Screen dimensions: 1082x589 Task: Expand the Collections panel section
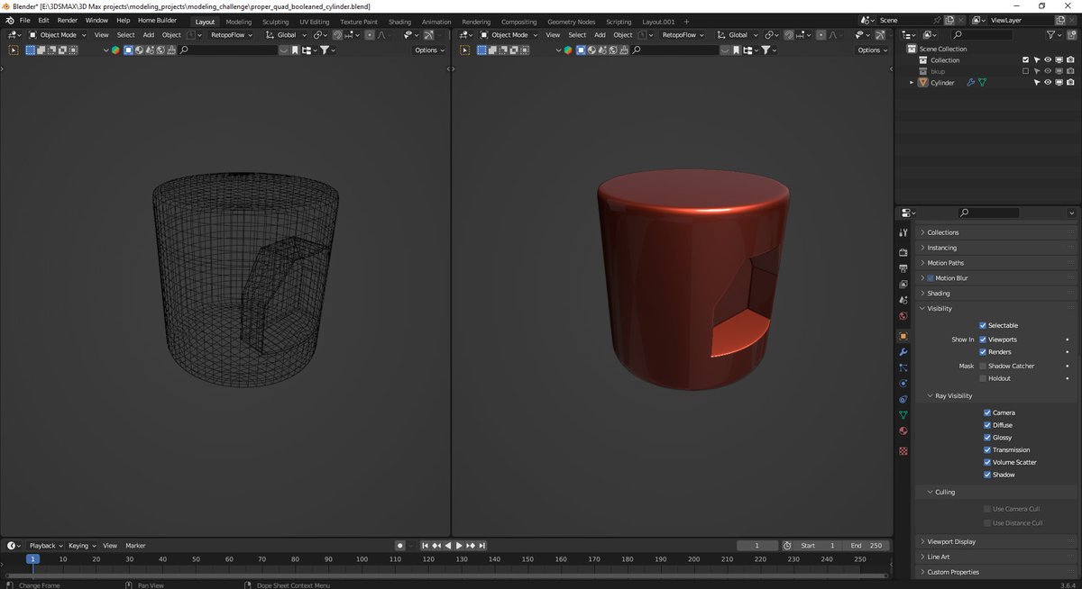(x=944, y=232)
